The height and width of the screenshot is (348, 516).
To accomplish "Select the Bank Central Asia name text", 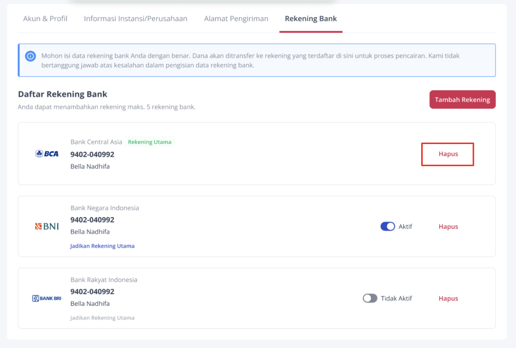I will [96, 142].
